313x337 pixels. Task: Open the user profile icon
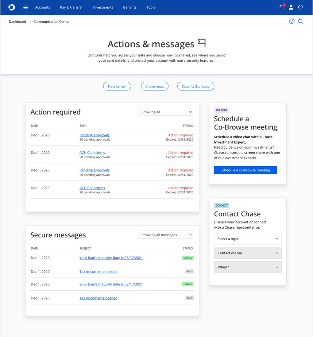[x=291, y=7]
